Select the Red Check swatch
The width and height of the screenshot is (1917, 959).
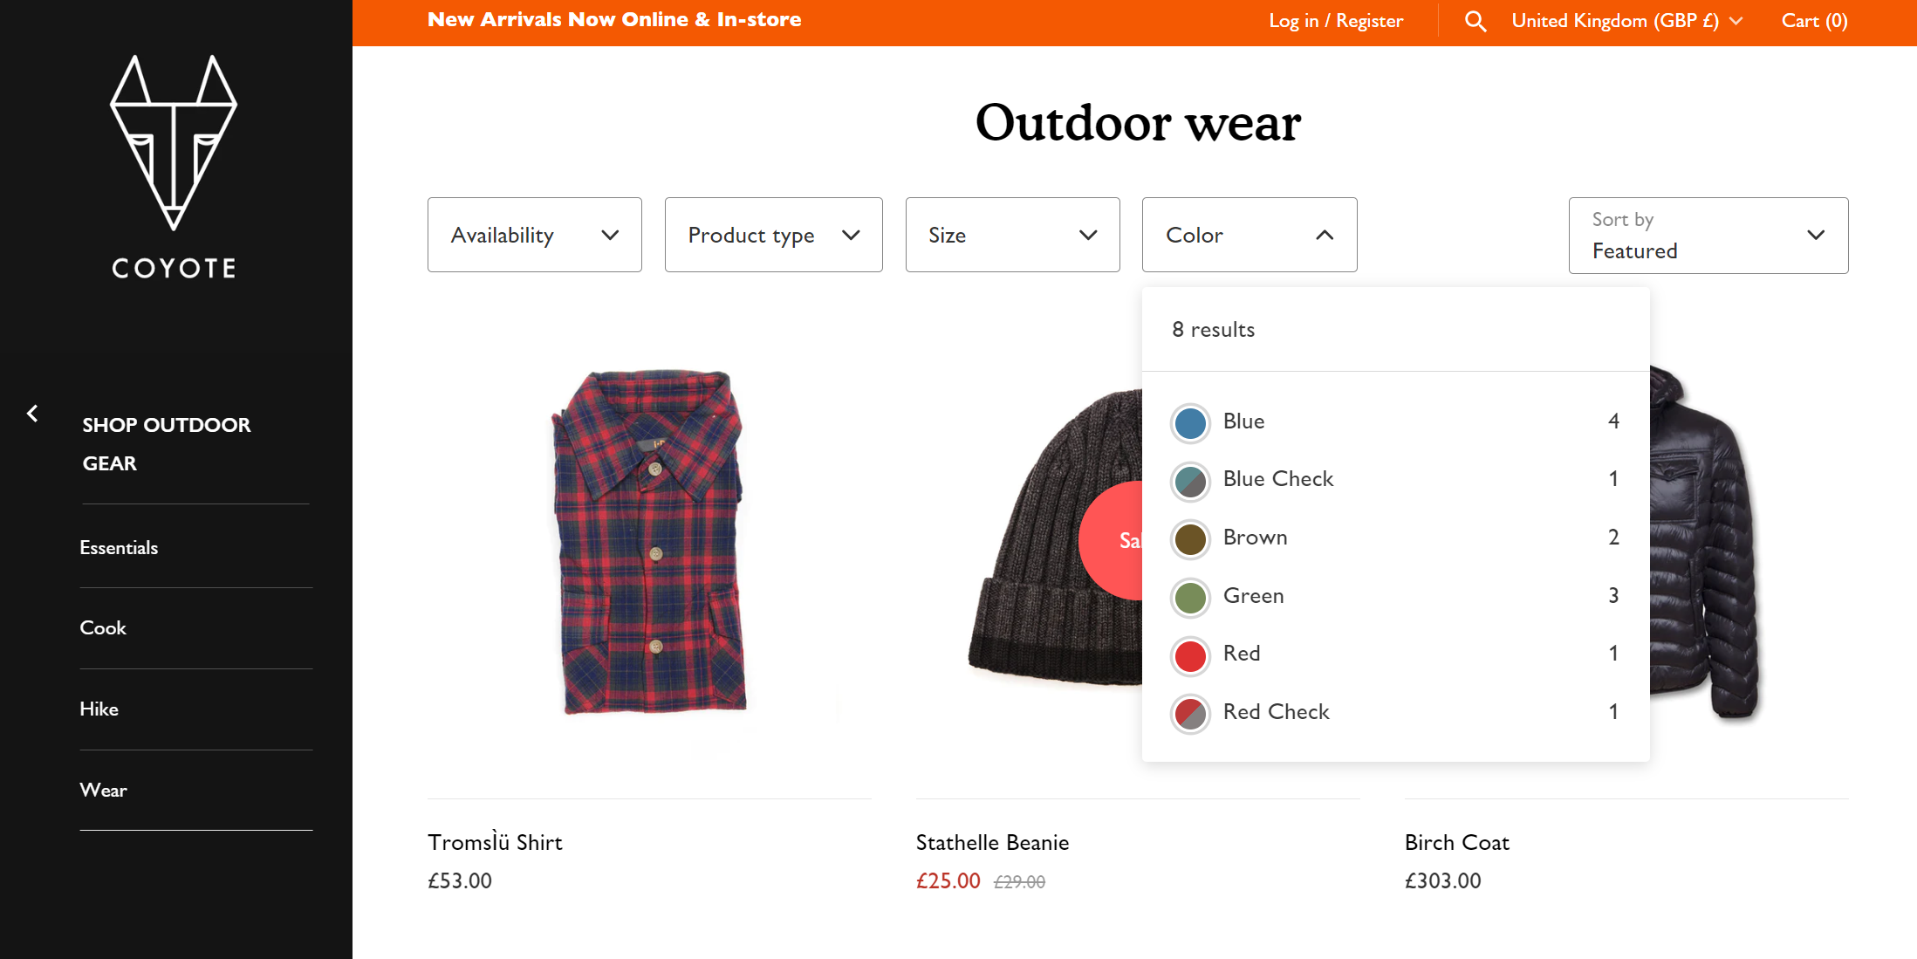tap(1190, 714)
